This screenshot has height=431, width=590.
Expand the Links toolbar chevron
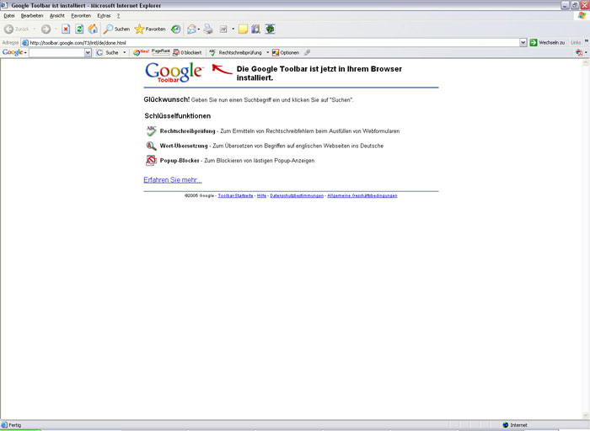pos(587,41)
